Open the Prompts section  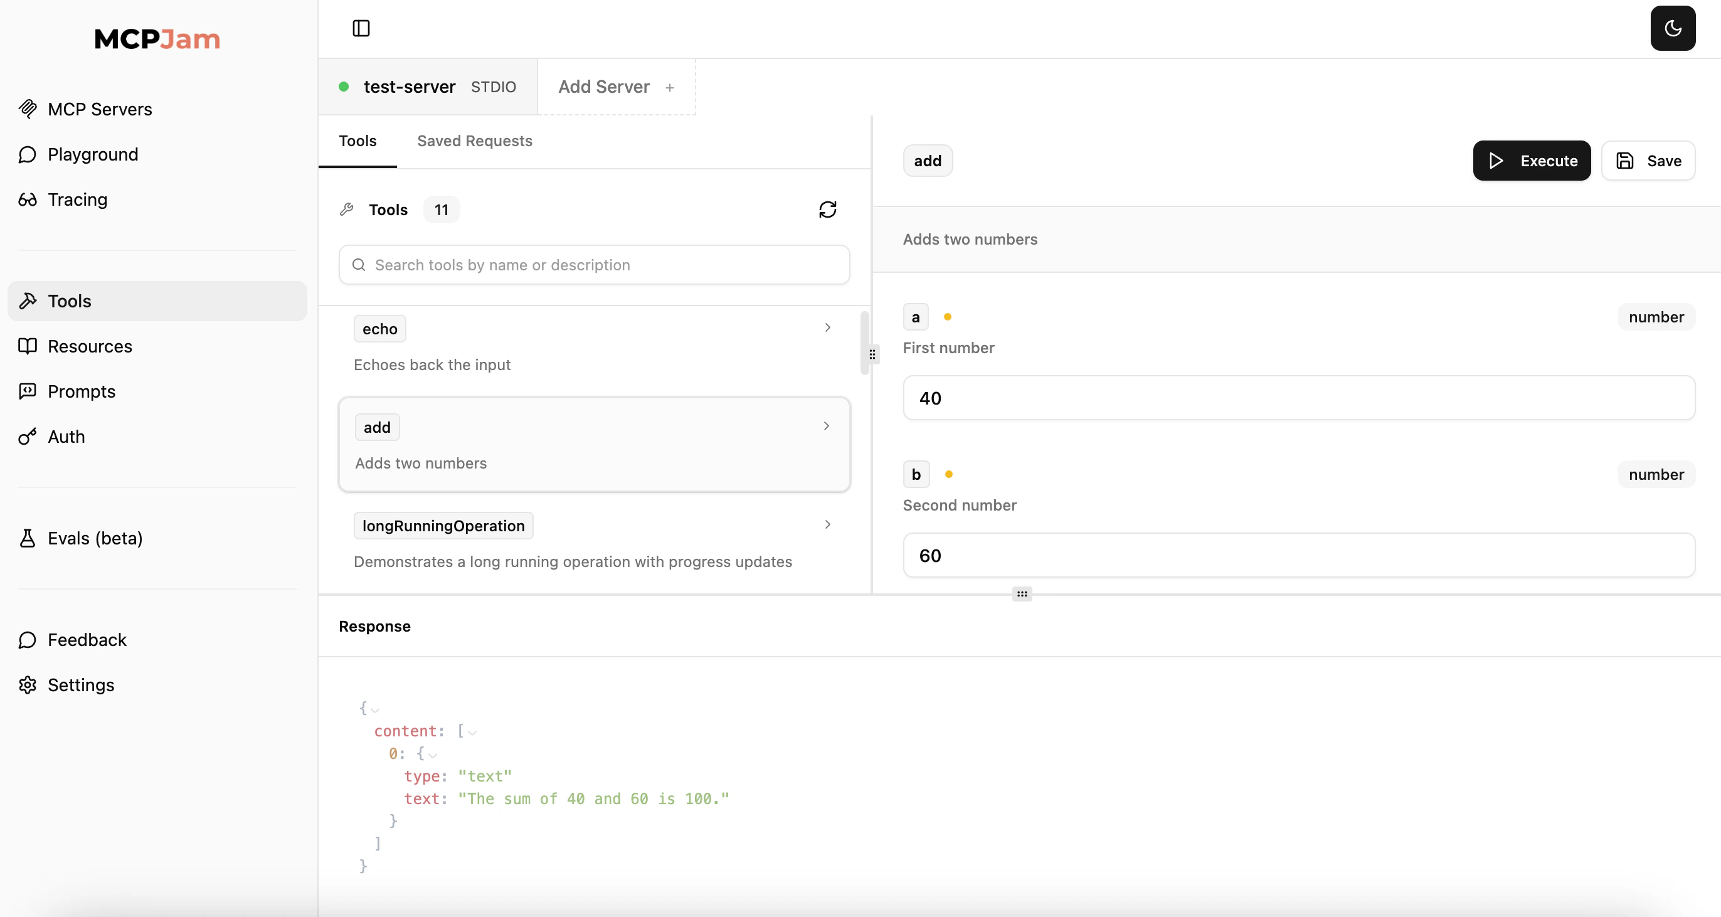[81, 391]
